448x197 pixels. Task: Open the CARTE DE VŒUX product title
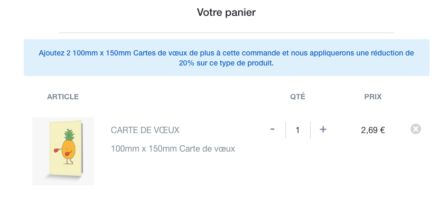(x=145, y=130)
